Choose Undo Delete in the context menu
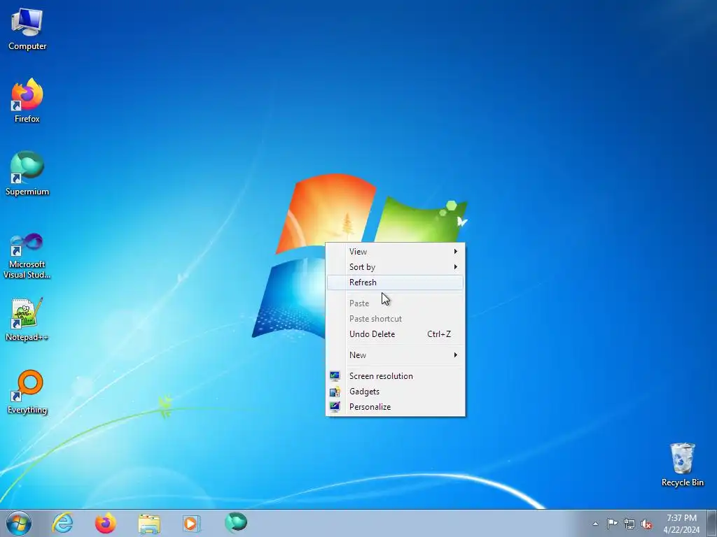The height and width of the screenshot is (537, 717). click(395, 334)
